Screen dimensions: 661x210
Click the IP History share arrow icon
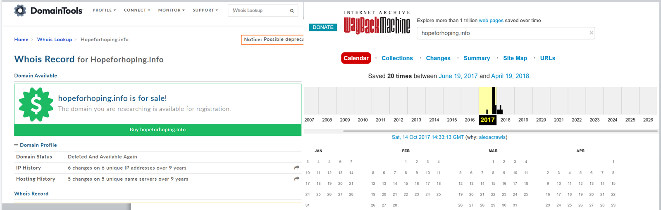pyautogui.click(x=296, y=168)
